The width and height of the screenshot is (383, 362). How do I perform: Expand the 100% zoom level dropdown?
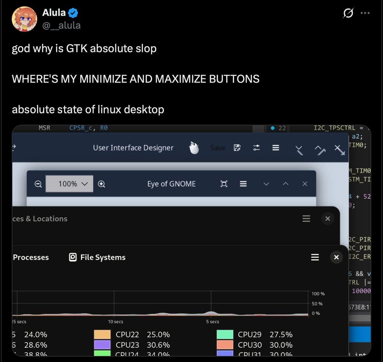pyautogui.click(x=70, y=184)
